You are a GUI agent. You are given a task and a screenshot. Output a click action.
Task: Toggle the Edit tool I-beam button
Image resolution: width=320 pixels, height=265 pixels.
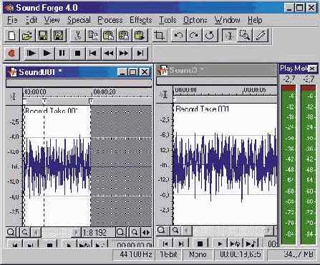tap(229, 36)
